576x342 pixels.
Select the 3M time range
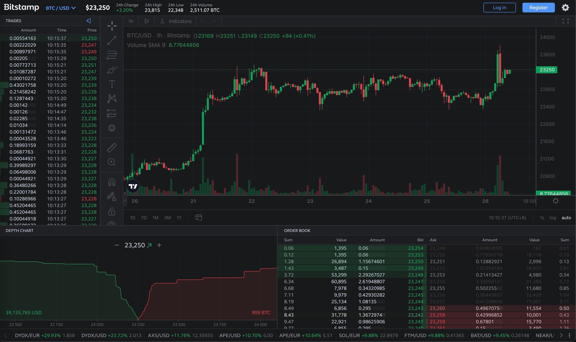click(x=167, y=218)
